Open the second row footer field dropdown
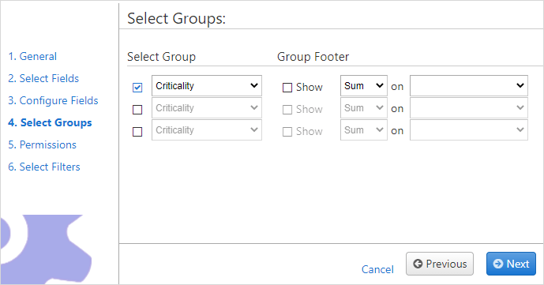Viewport: 544px width, 285px height. point(469,108)
